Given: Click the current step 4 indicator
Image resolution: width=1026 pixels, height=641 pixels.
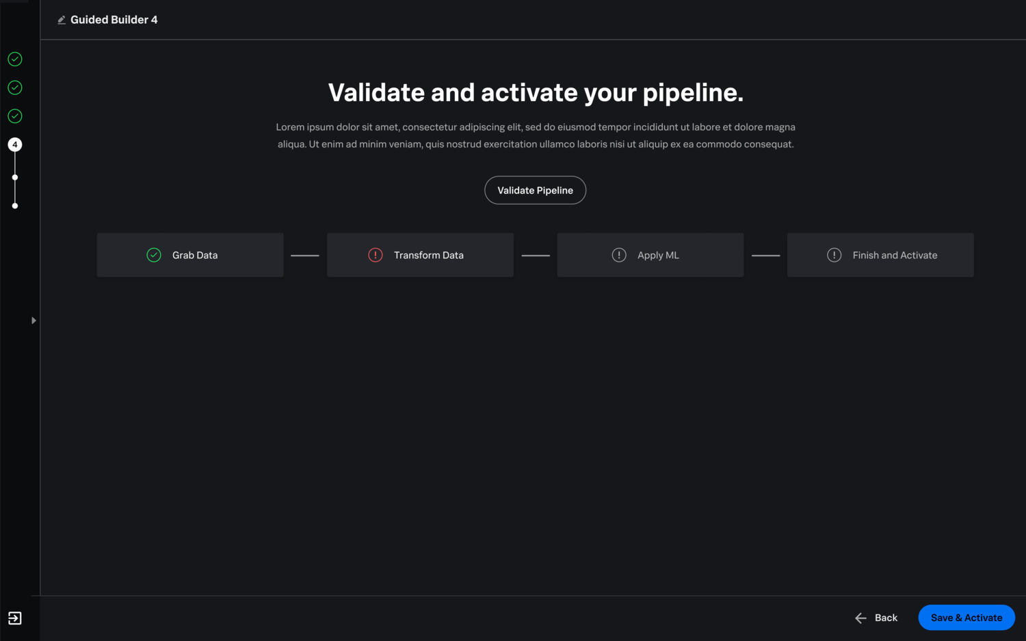Looking at the screenshot, I should [15, 145].
